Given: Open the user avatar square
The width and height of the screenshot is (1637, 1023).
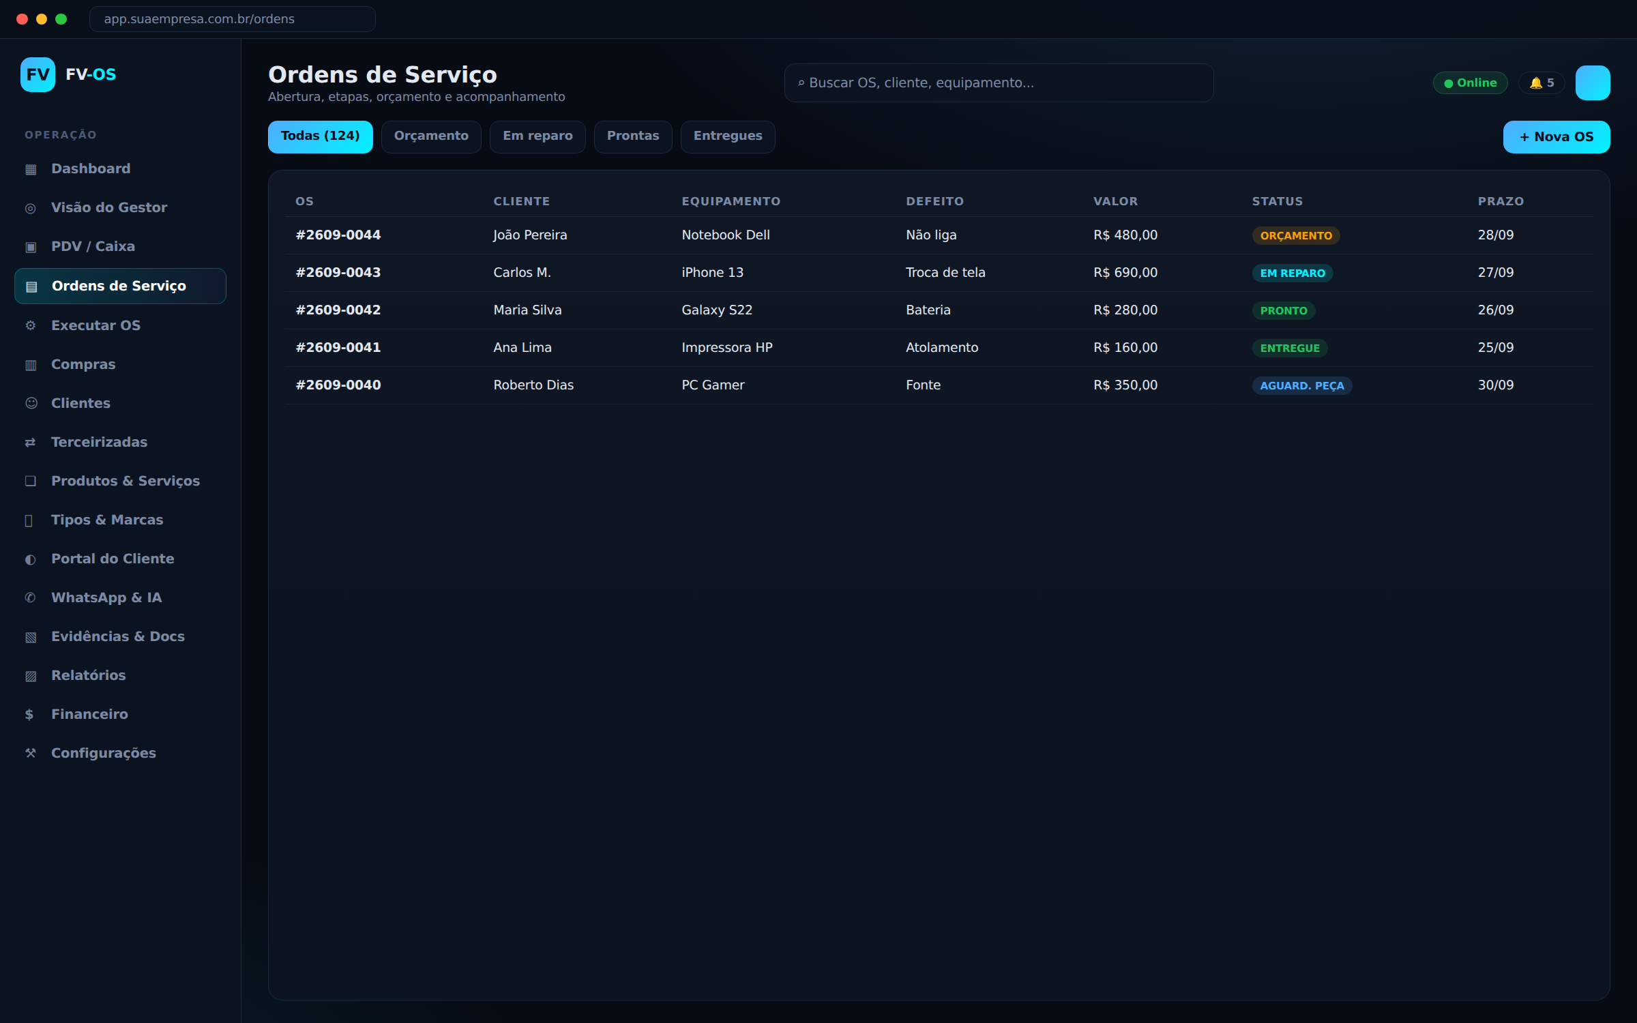Looking at the screenshot, I should (1593, 83).
